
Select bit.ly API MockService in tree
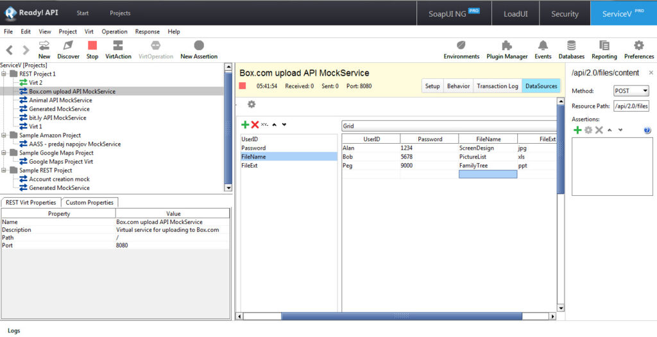[57, 117]
